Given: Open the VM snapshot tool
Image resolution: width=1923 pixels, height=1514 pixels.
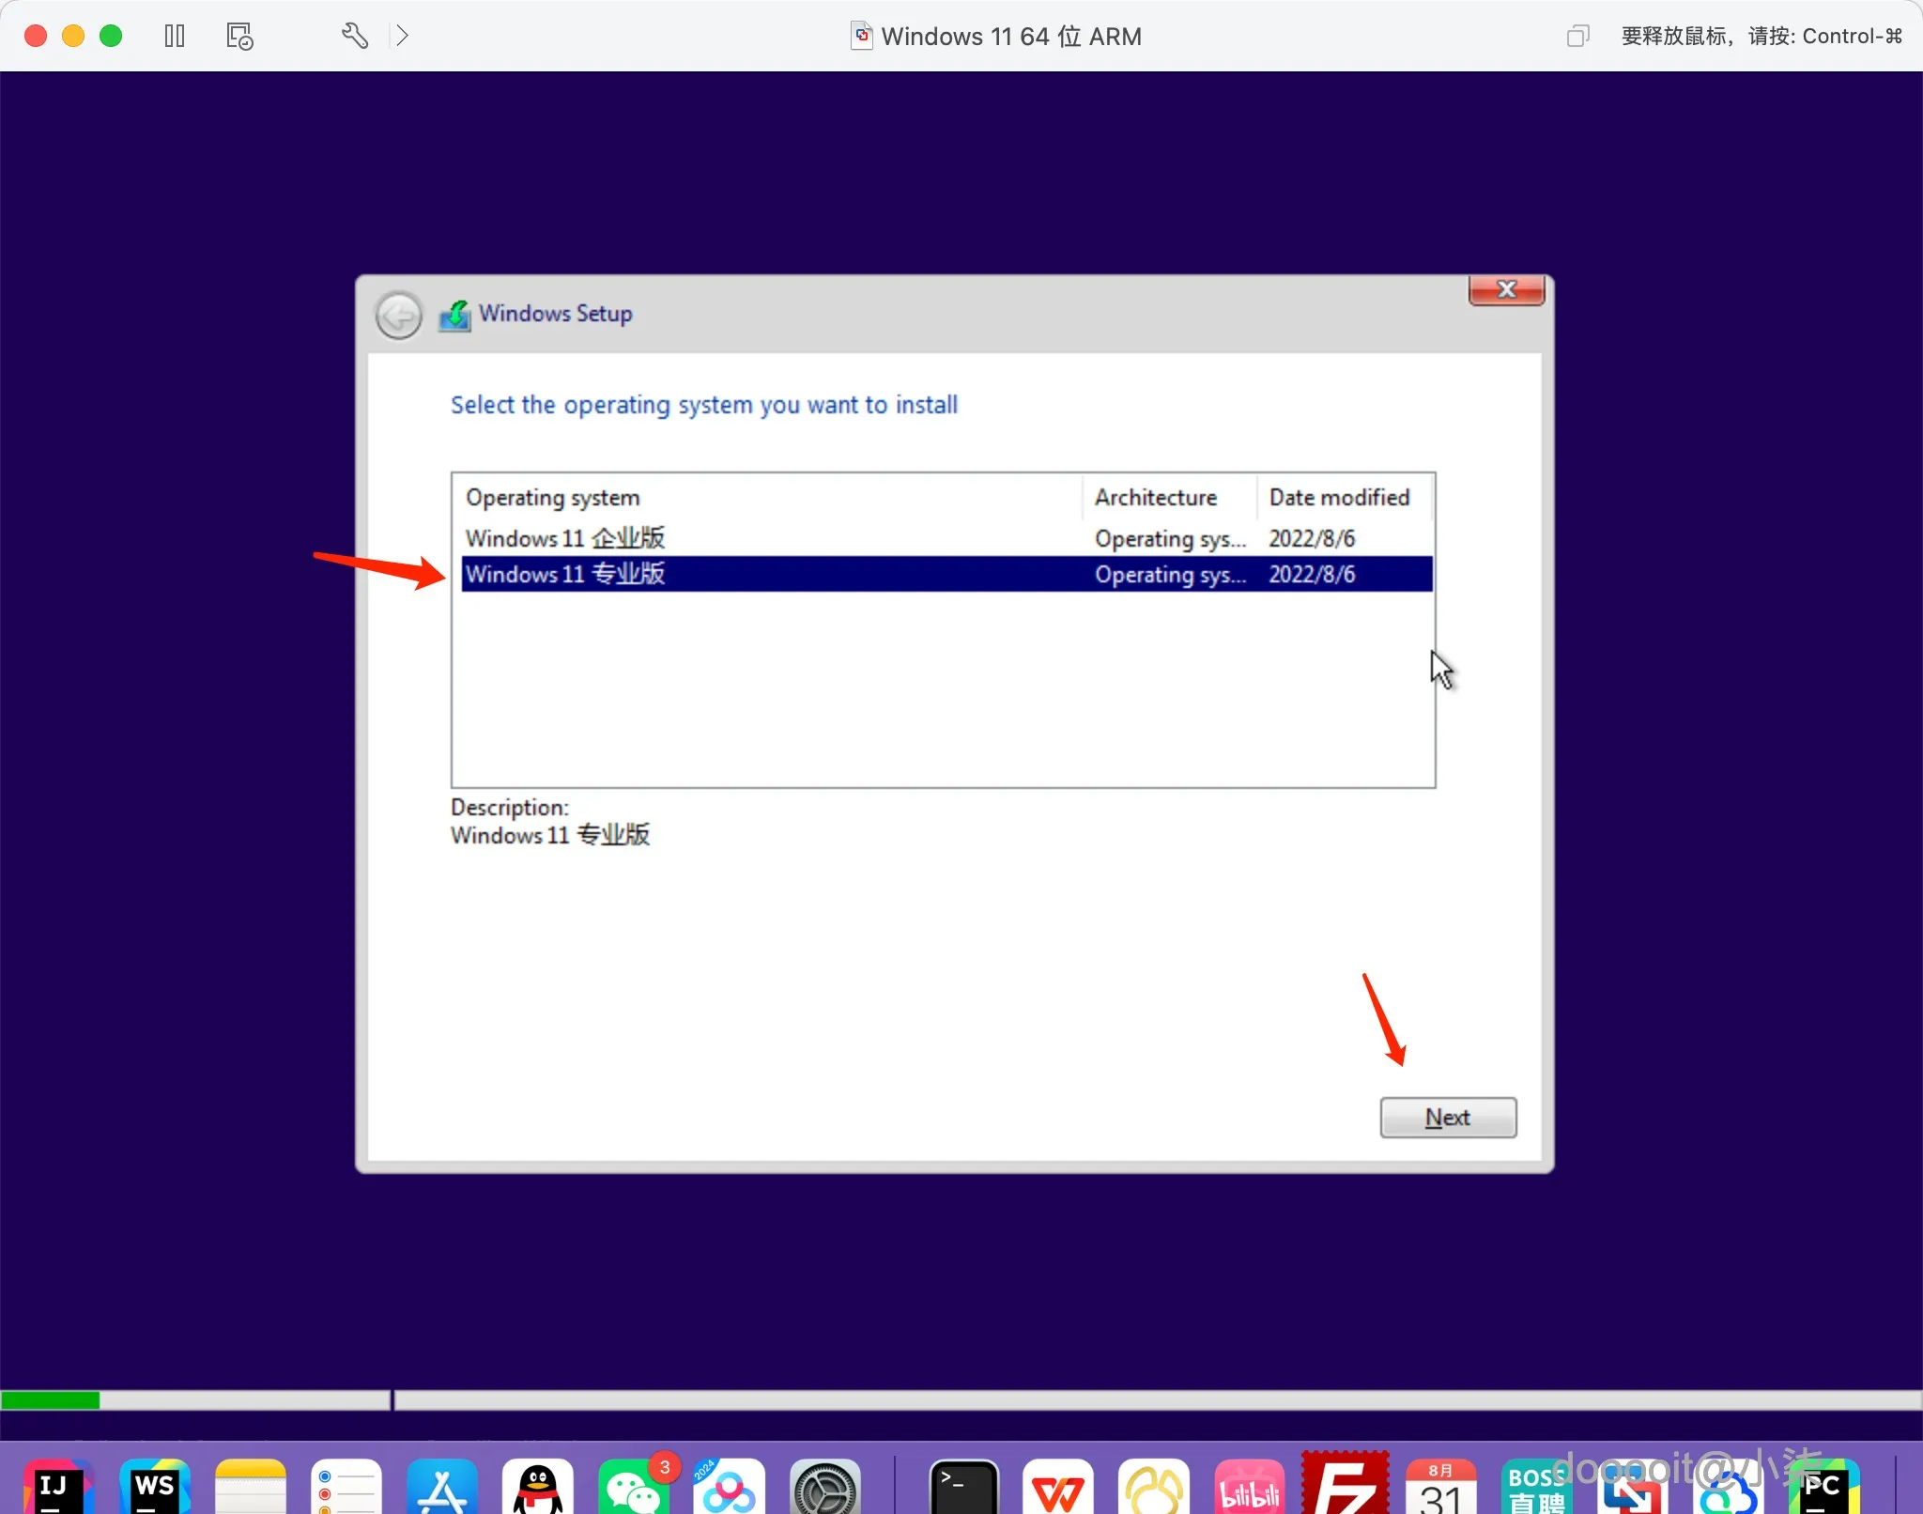Looking at the screenshot, I should point(239,37).
